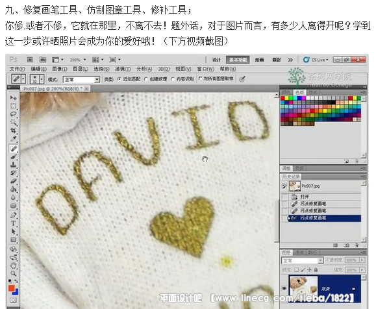Viewport: 376px width, 309px height.
Task: Select the Blur tool
Action: click(13, 197)
